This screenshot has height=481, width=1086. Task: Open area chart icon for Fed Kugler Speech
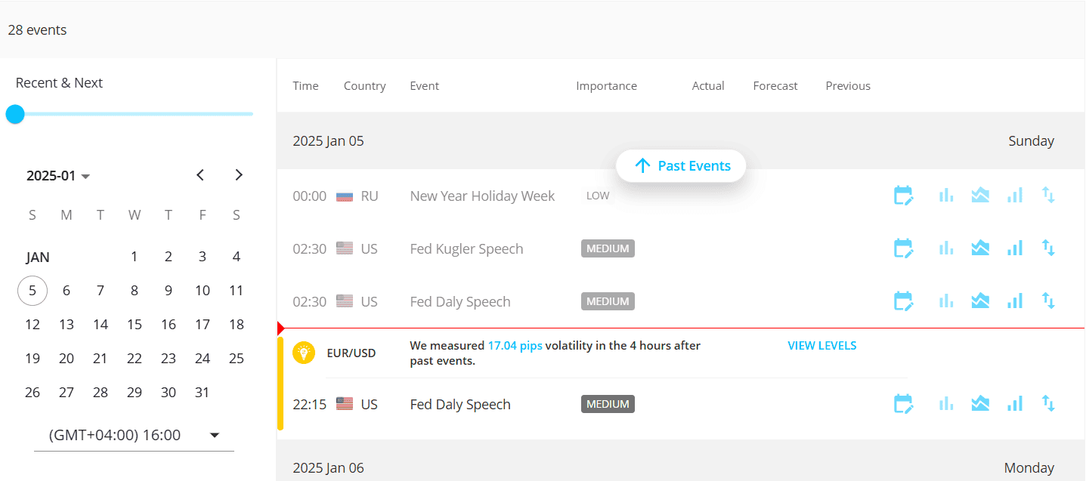point(980,248)
